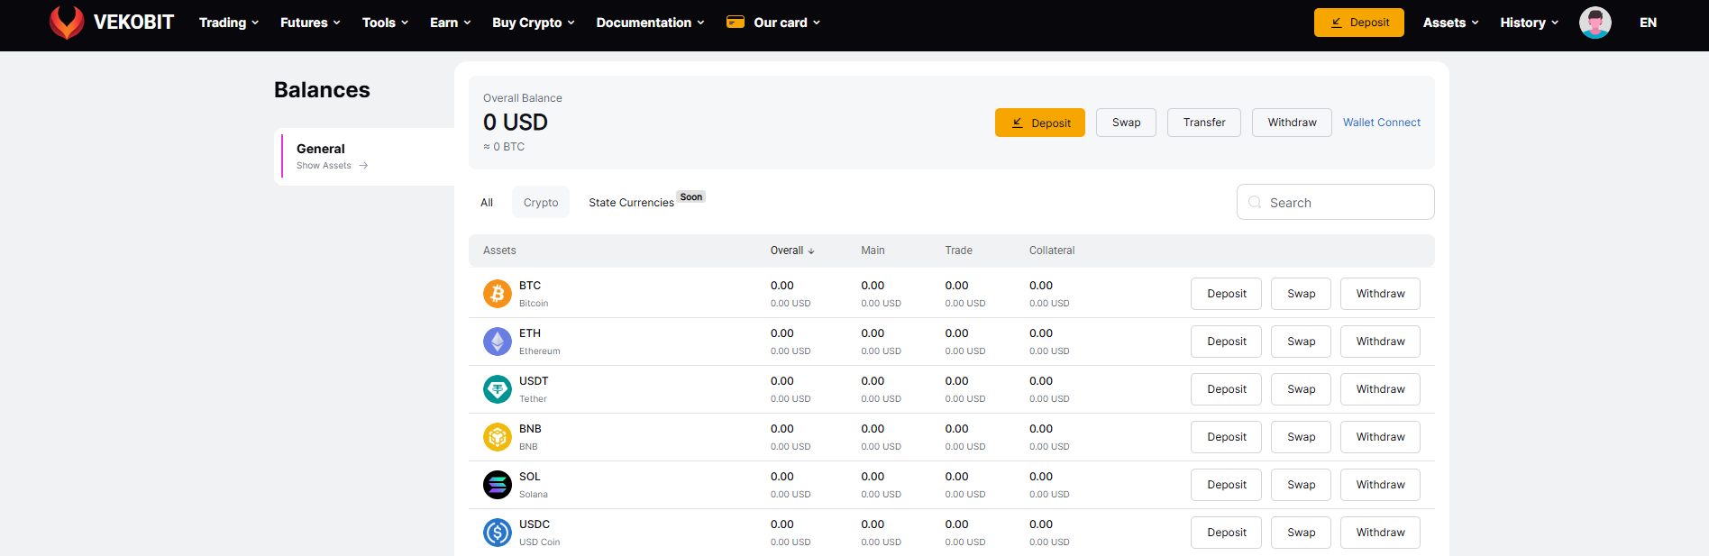Click the orange Deposit button in header
The width and height of the screenshot is (1709, 556).
click(x=1359, y=23)
